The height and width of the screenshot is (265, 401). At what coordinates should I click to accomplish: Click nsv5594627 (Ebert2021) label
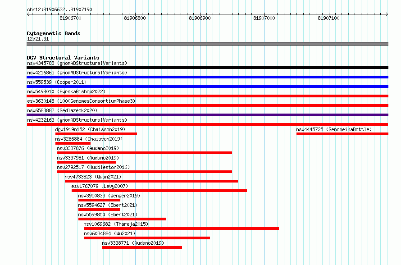click(108, 205)
